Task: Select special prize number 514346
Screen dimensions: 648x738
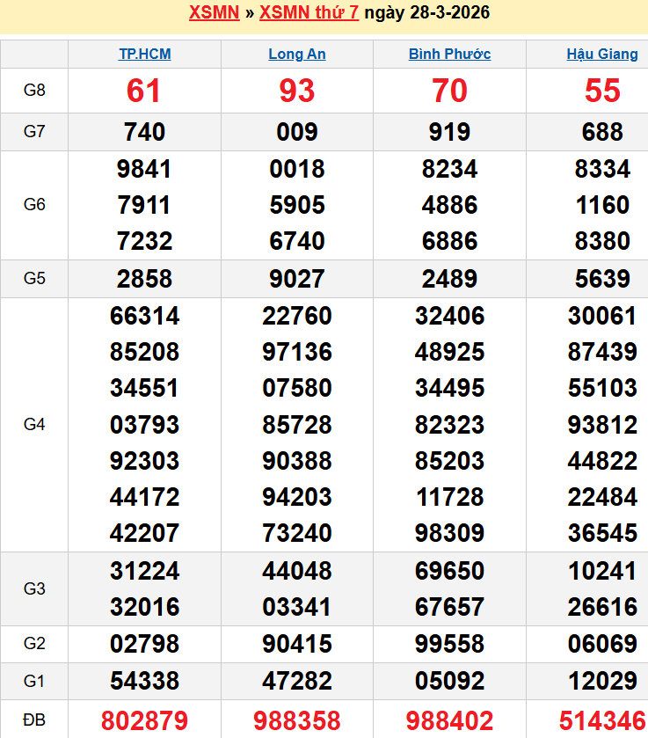Action: coord(602,721)
